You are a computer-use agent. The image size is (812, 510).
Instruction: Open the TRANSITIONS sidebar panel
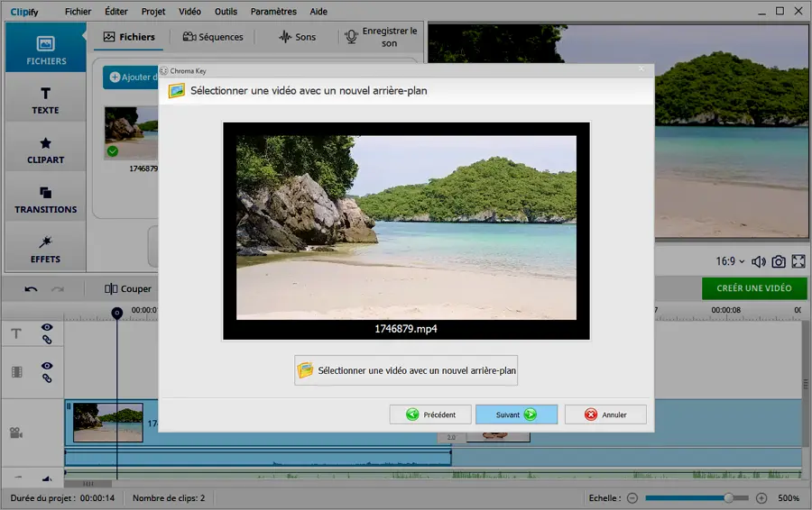(46, 198)
